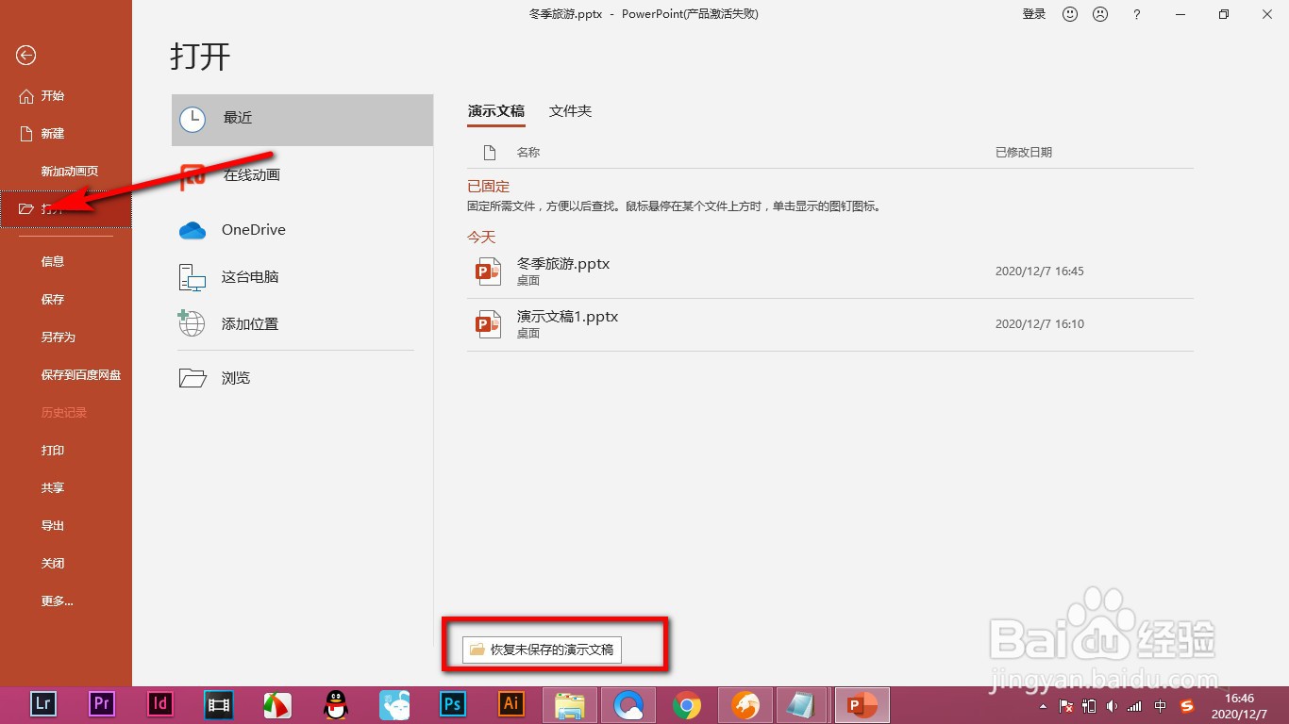Image resolution: width=1289 pixels, height=724 pixels.
Task: Open the 在线动画 location
Action: pos(302,175)
